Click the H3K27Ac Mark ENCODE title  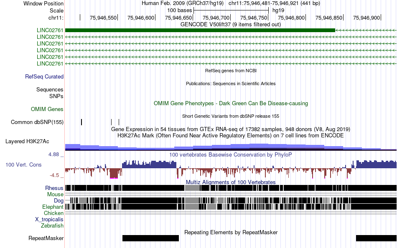230,136
